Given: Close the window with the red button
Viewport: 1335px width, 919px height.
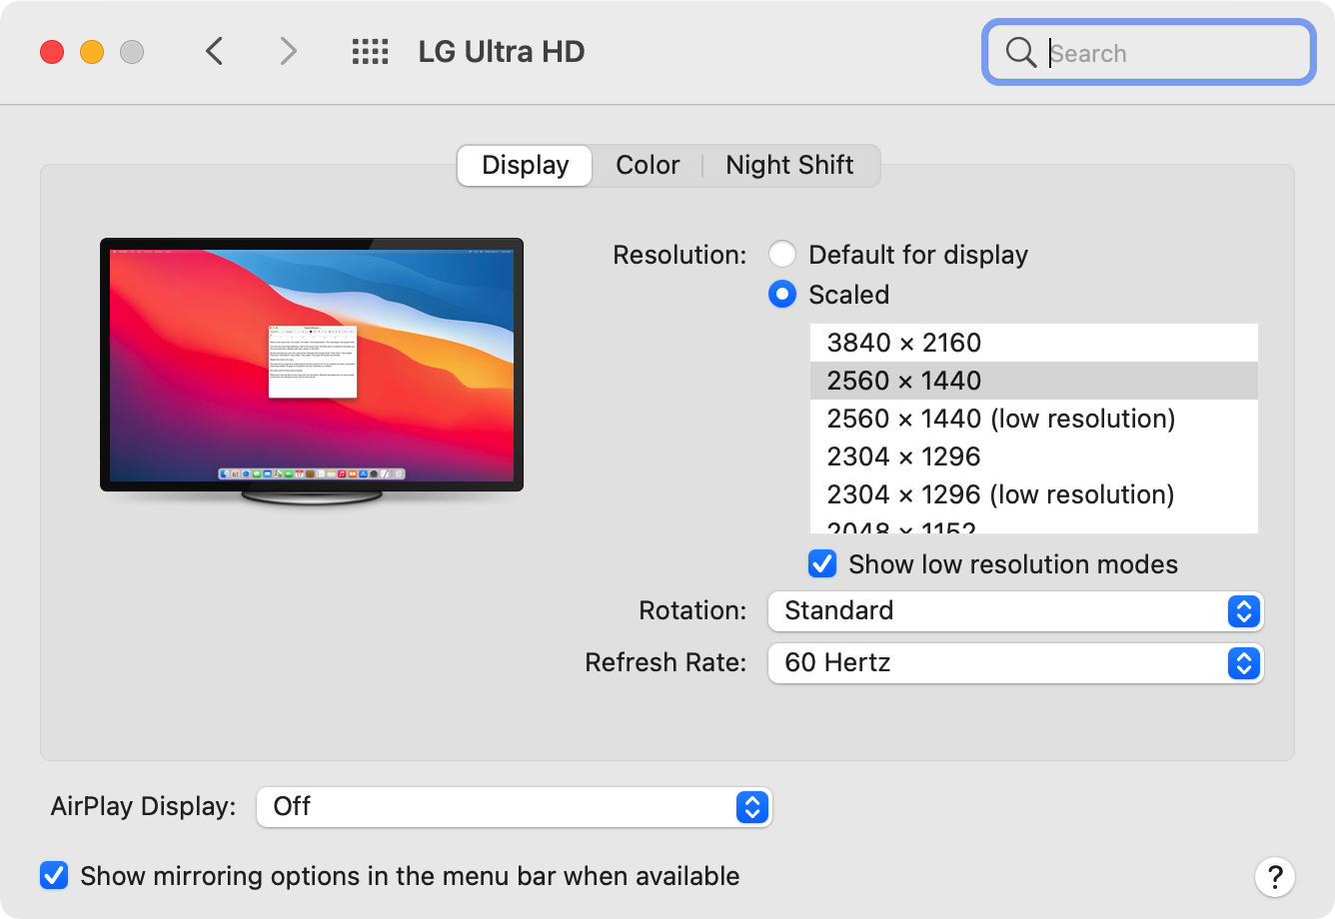Looking at the screenshot, I should tap(52, 51).
